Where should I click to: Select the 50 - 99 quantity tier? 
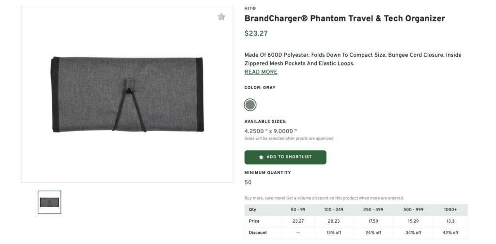[x=298, y=210]
